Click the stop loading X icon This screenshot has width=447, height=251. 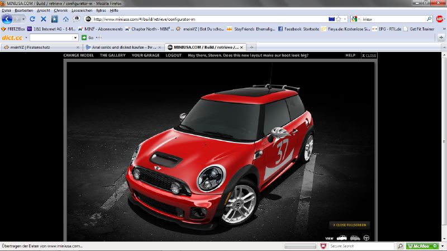[x=44, y=18]
